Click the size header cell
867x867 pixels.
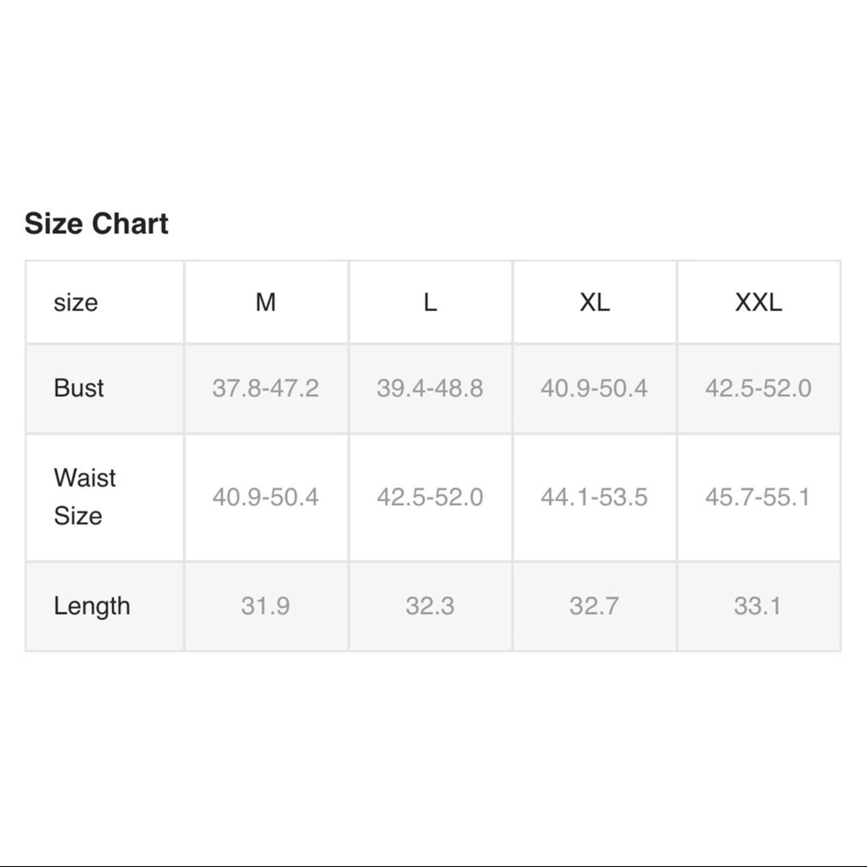click(x=76, y=303)
